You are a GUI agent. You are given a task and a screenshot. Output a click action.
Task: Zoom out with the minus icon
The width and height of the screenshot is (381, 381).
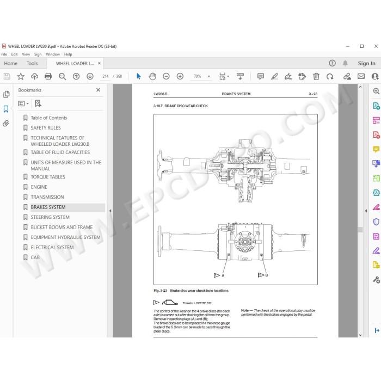[166, 76]
